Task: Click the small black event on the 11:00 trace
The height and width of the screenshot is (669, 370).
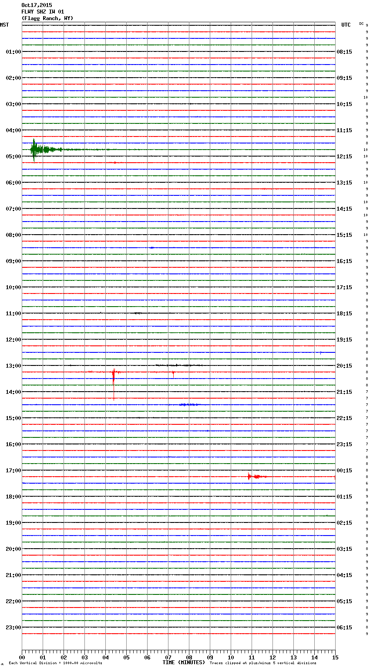Action: click(138, 313)
